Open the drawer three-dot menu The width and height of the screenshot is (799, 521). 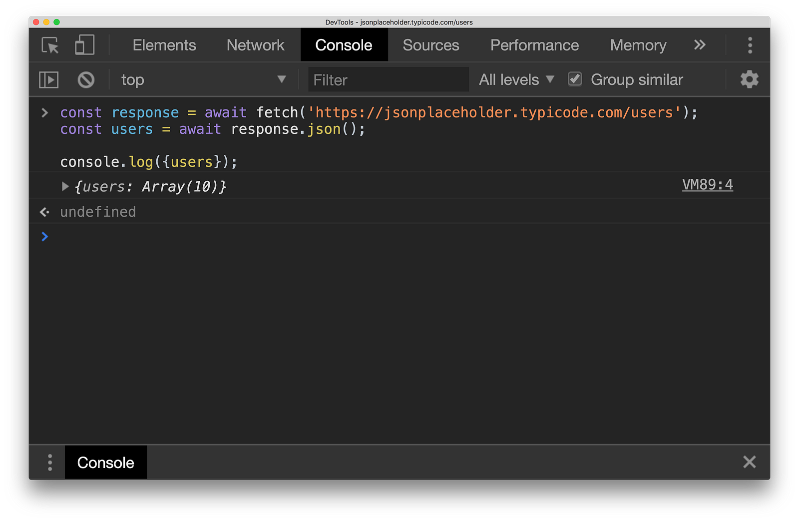49,463
